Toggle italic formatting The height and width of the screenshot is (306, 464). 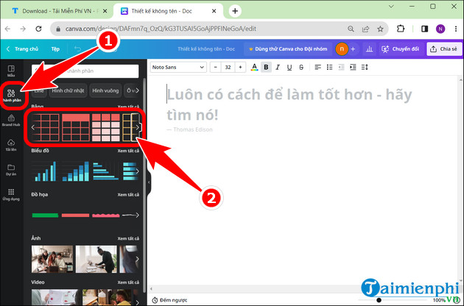[x=278, y=68]
